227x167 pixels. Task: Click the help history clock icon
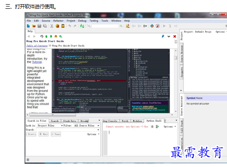pyautogui.click(x=42, y=36)
